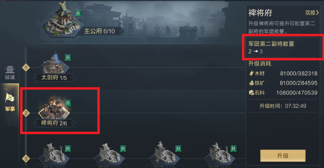Image resolution: width=324 pixels, height=168 pixels.
Task: Click the 石料 stone resource icon
Action: (x=251, y=92)
